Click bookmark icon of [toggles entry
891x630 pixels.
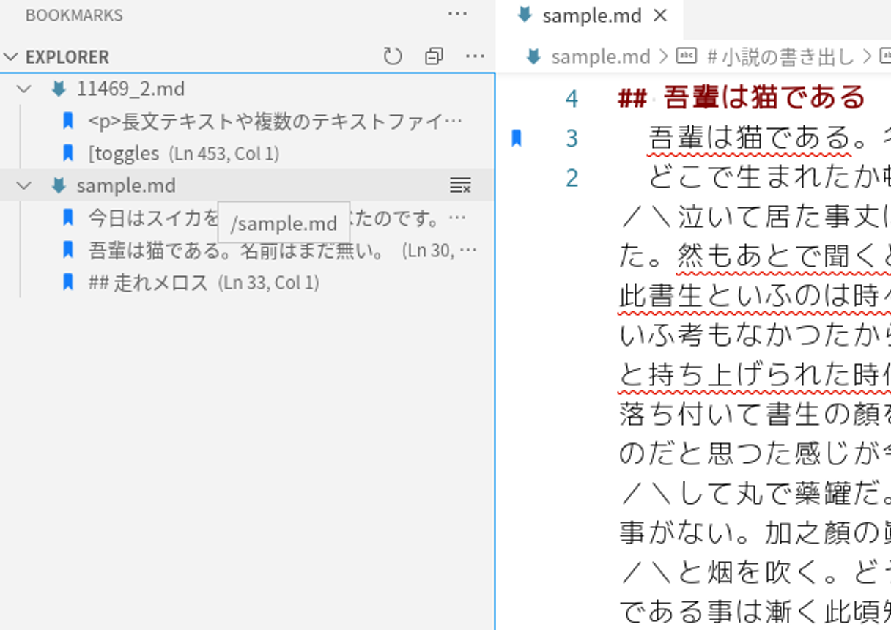click(68, 153)
